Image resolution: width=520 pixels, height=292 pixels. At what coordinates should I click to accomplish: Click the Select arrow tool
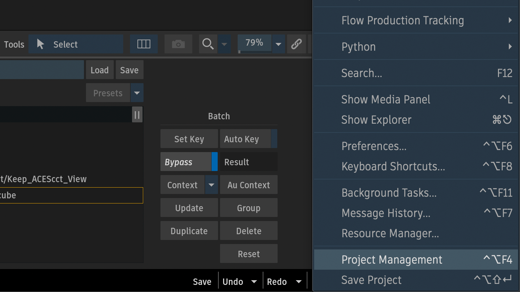(x=75, y=44)
